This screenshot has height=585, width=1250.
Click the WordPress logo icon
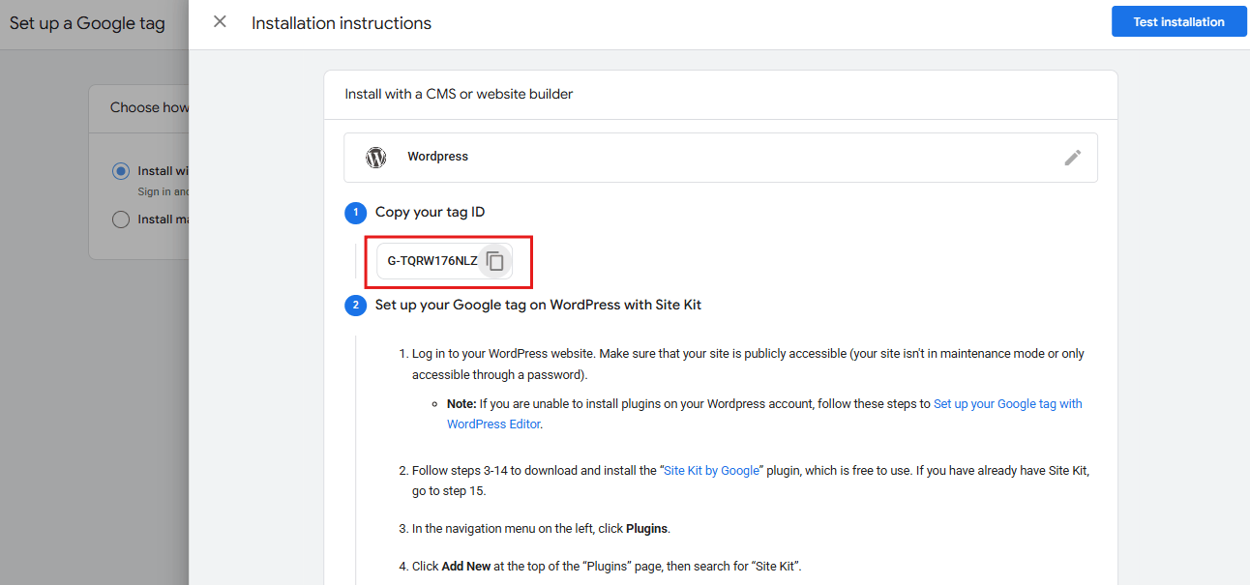click(x=375, y=156)
